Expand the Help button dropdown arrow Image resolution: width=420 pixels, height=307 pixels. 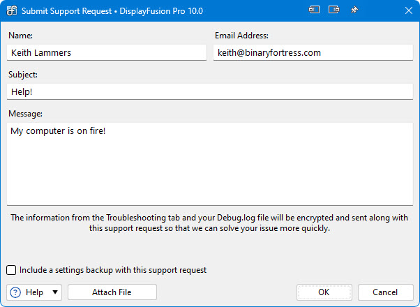55,292
